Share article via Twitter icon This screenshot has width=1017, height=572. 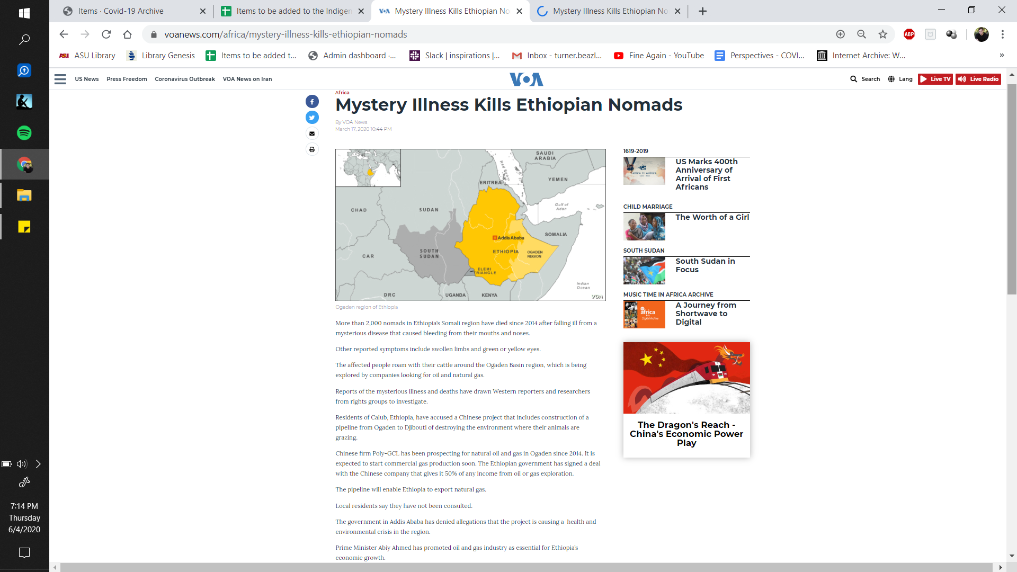click(x=312, y=118)
